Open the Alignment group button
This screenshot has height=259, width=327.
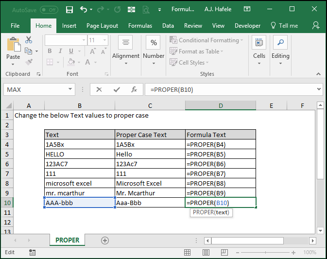pos(125,50)
